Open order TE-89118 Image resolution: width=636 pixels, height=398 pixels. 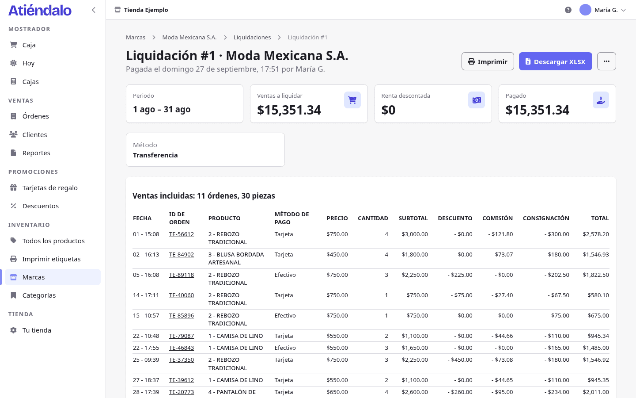point(182,275)
